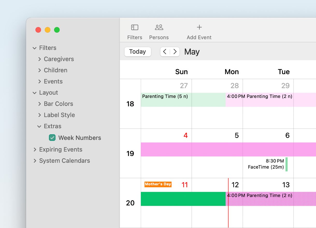Click the Mother's Day holiday tag
The height and width of the screenshot is (228, 316).
coord(158,184)
